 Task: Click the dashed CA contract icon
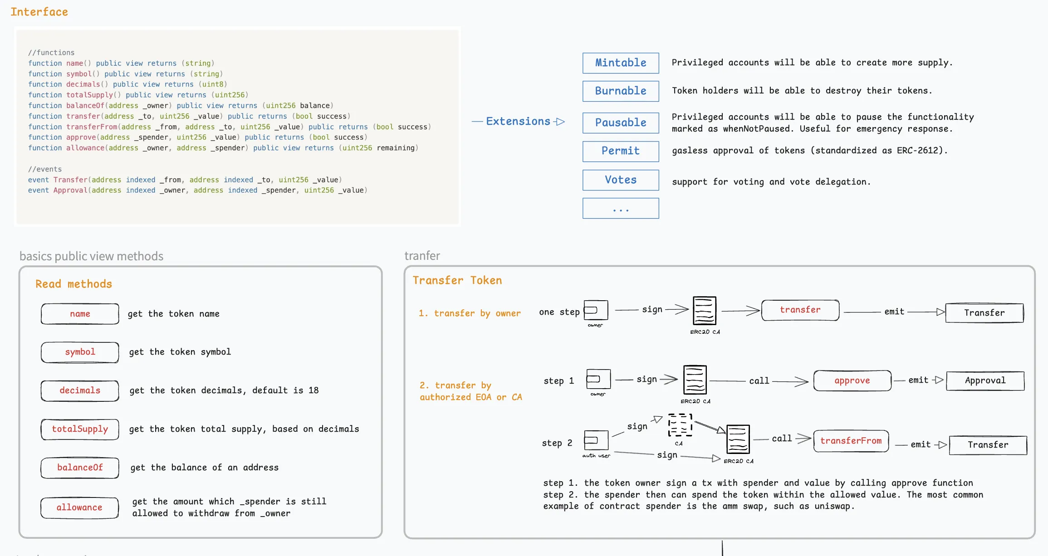click(x=680, y=425)
